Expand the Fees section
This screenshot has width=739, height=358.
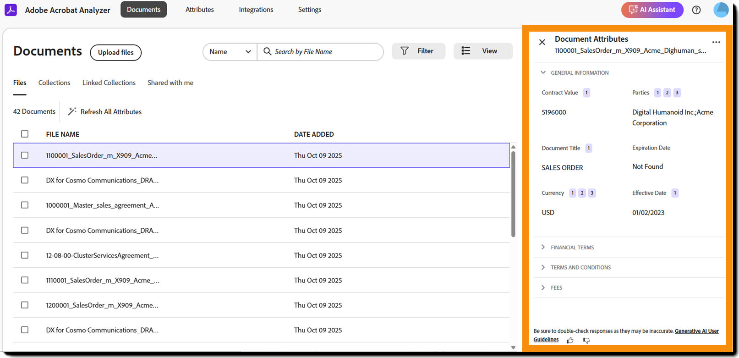coord(543,287)
